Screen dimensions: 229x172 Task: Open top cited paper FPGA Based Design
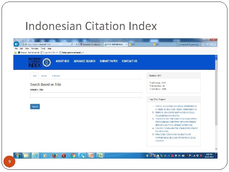point(175,138)
